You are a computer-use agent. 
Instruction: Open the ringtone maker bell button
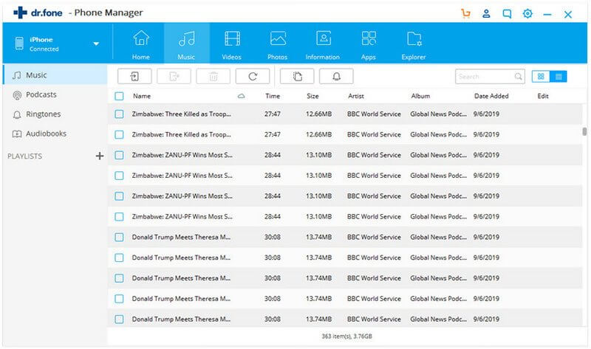pos(336,77)
